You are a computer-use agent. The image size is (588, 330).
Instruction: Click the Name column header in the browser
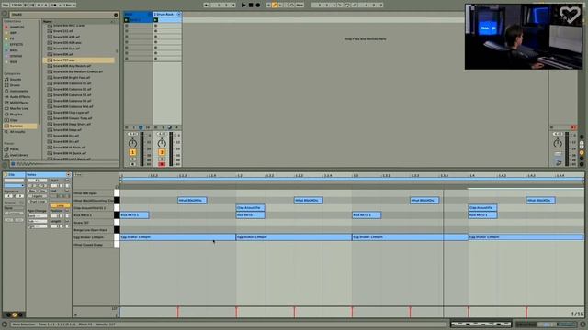(x=48, y=21)
